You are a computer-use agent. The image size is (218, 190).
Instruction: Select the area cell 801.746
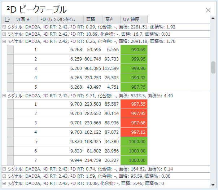click(93, 59)
